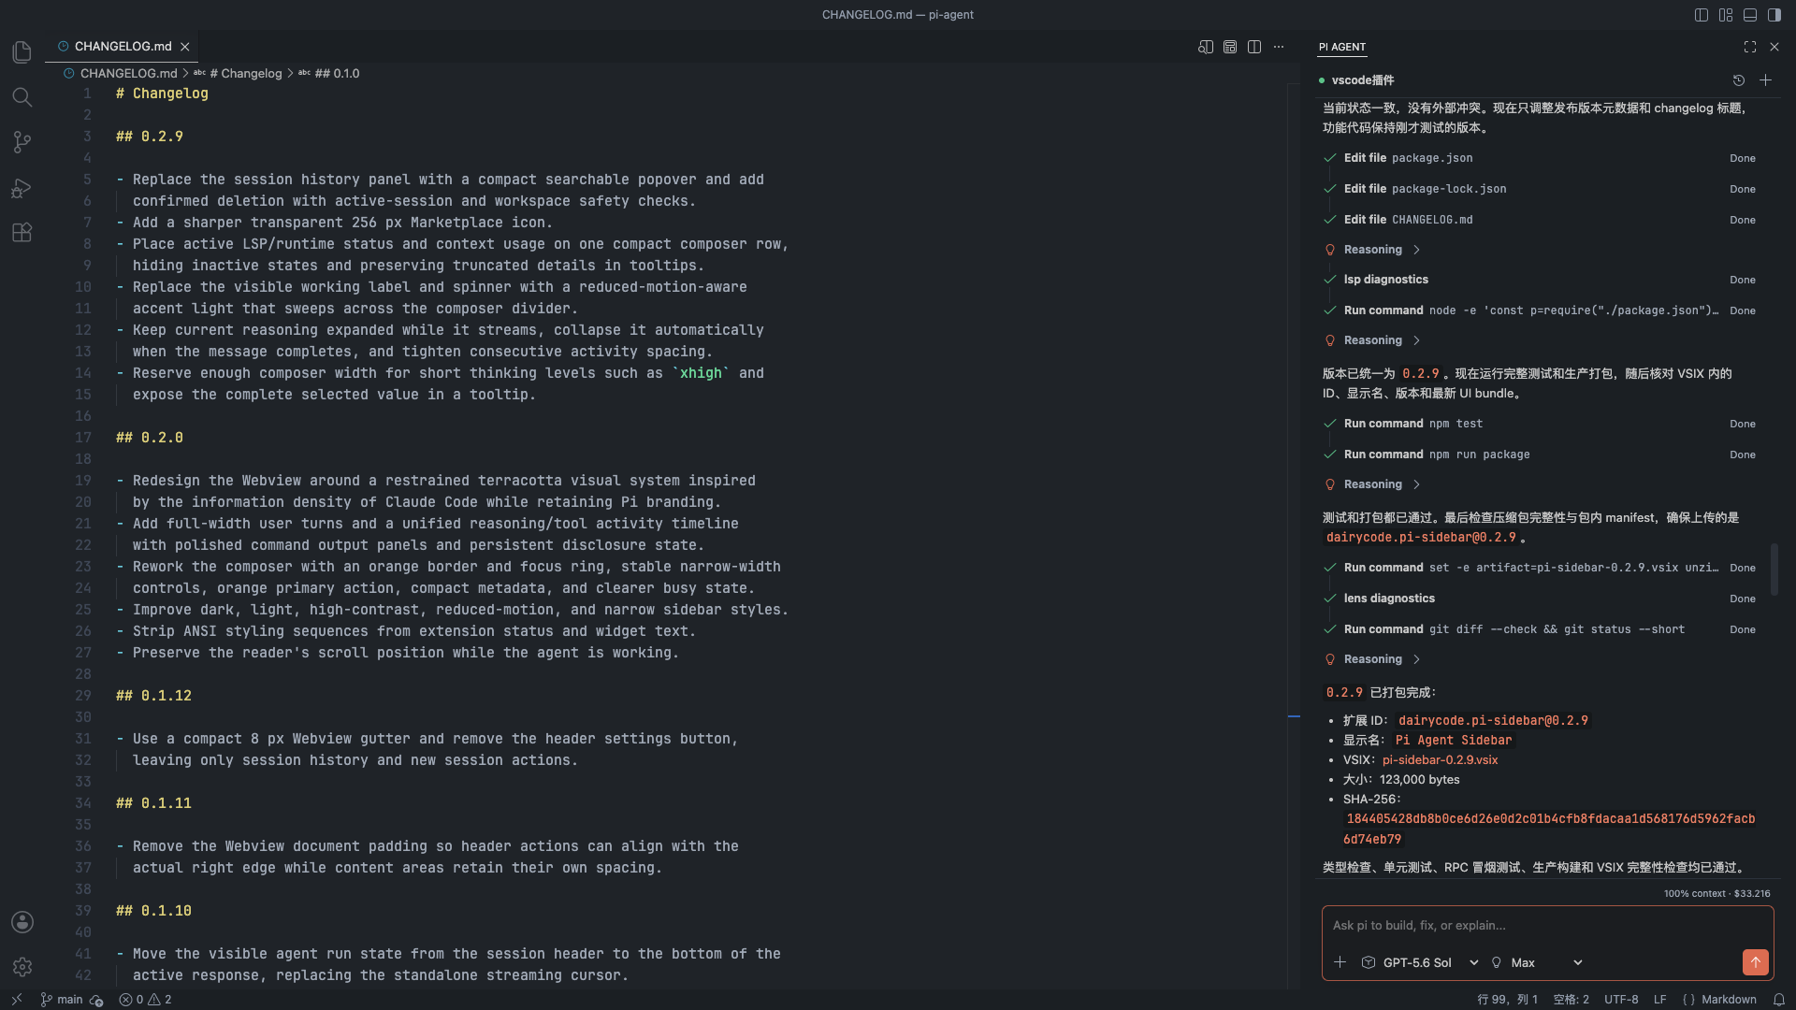Expand the Edit file package-lock.json step
1796x1010 pixels.
pyautogui.click(x=1540, y=189)
